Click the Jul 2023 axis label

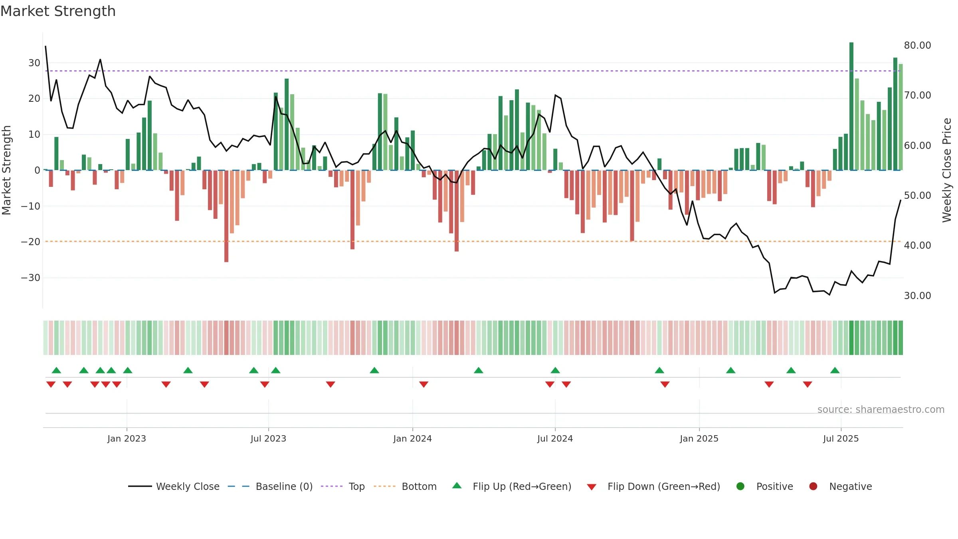click(268, 438)
